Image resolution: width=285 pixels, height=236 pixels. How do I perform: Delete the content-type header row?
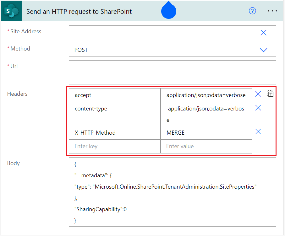258,108
